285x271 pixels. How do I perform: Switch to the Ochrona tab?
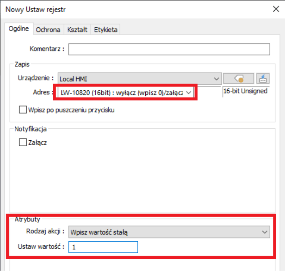[48, 30]
